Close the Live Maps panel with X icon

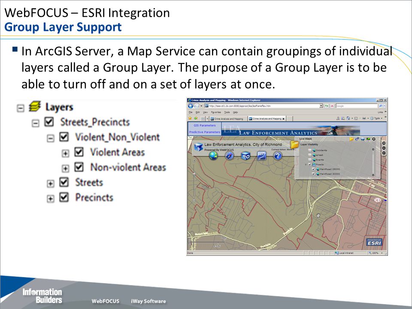pos(374,139)
